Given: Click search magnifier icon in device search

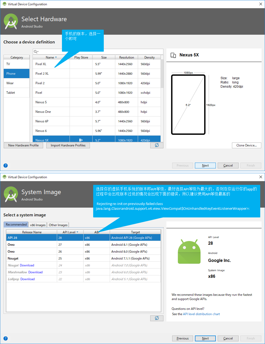Looking at the screenshot, I should [36, 52].
